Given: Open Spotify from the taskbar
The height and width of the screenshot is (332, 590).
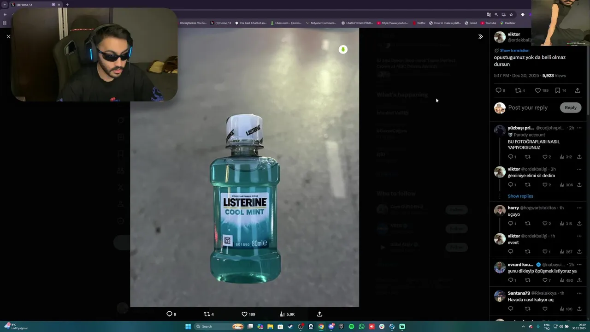Looking at the screenshot, I should click(x=351, y=326).
